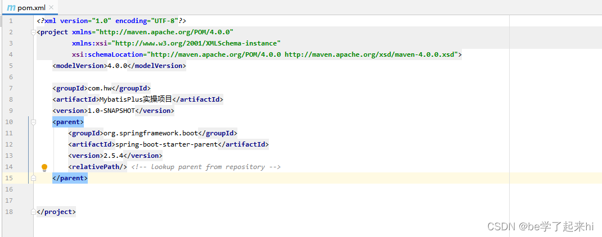Click line number 1 in gutter
The height and width of the screenshot is (237, 602).
pyautogui.click(x=11, y=21)
